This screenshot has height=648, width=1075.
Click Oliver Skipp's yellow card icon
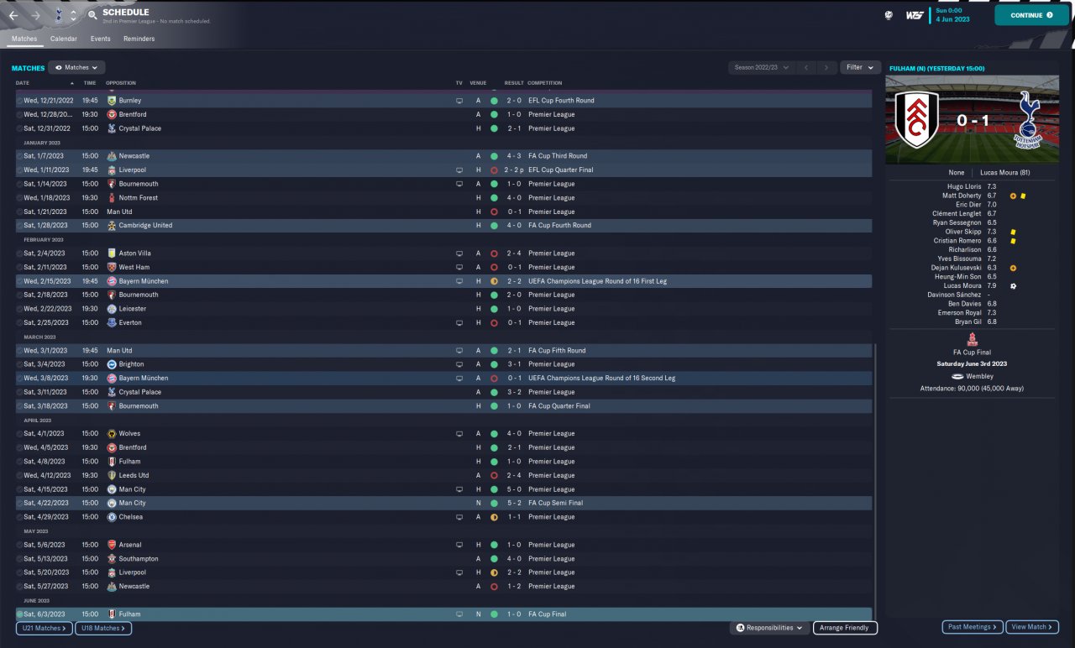[x=1013, y=232]
